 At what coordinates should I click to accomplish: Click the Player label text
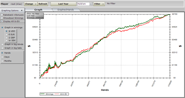[4, 4]
